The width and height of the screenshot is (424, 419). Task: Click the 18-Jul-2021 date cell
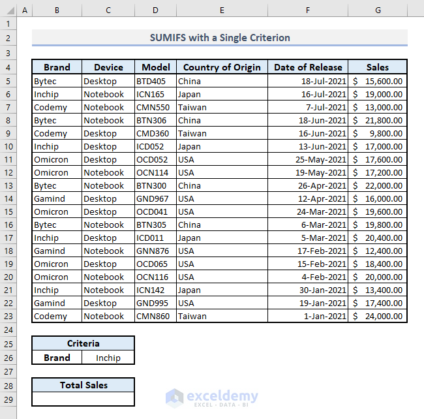(x=308, y=81)
